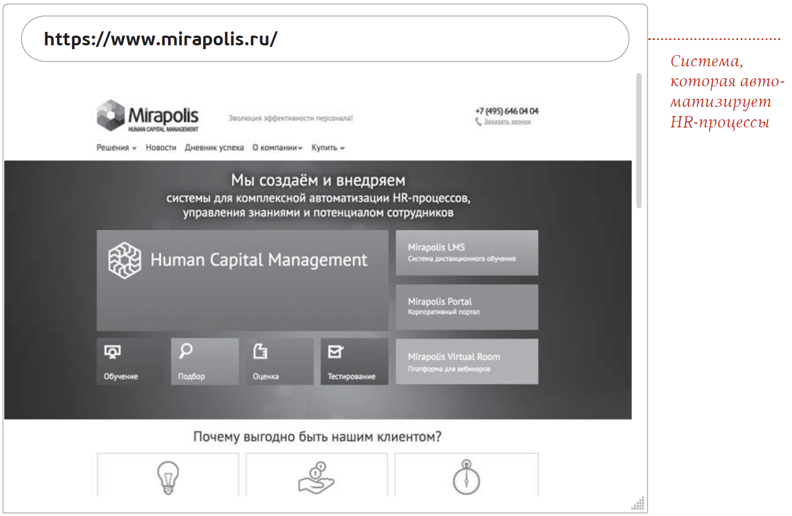Open the Оценка document icon tile
The width and height of the screenshot is (792, 516).
click(279, 361)
